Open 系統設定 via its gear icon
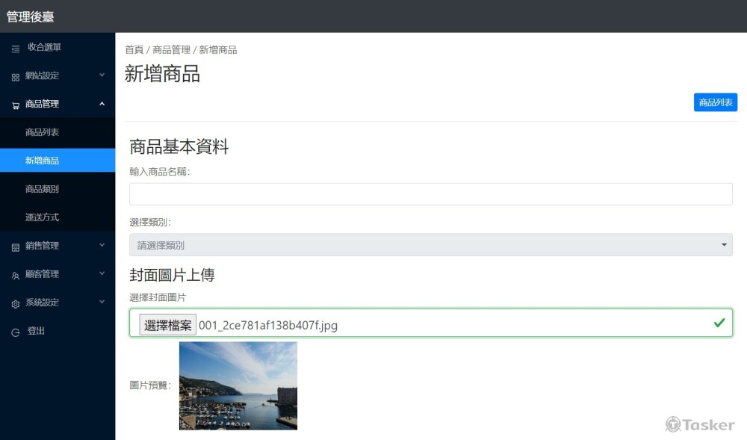Screen dimensions: 747x440 15,303
